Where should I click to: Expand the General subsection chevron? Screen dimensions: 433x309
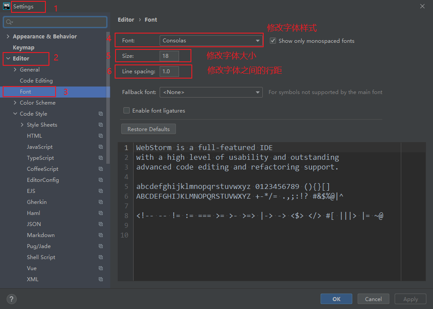pyautogui.click(x=15, y=69)
